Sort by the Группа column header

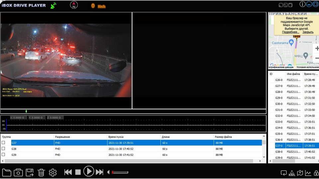point(27,137)
